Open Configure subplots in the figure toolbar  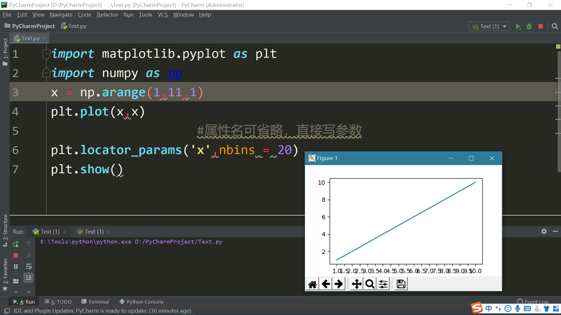click(383, 284)
